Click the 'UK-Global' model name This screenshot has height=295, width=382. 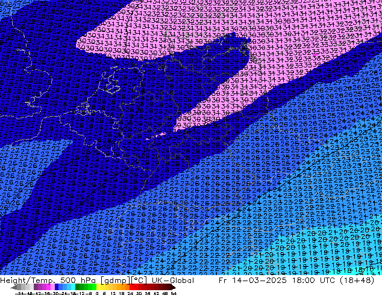click(x=173, y=281)
